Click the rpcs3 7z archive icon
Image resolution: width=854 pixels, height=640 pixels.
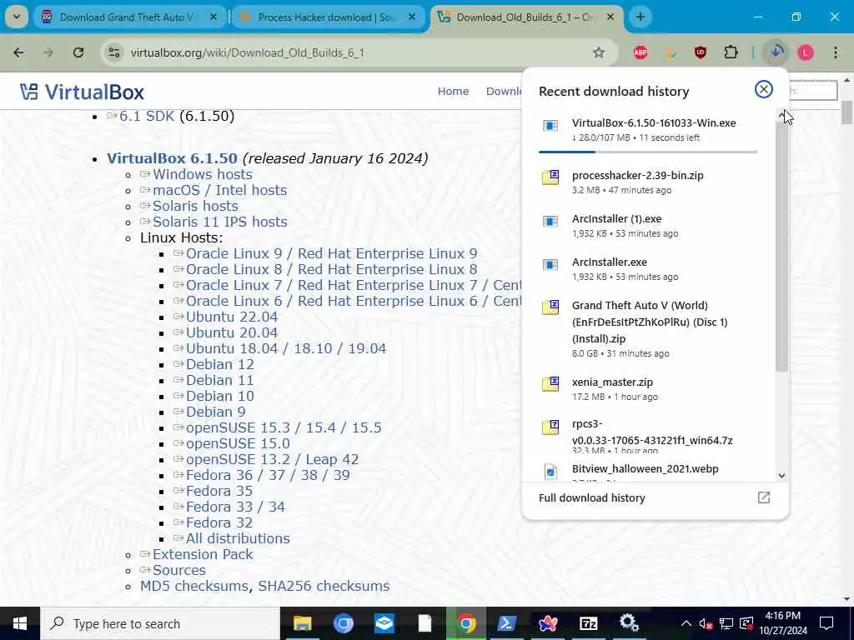click(x=550, y=427)
